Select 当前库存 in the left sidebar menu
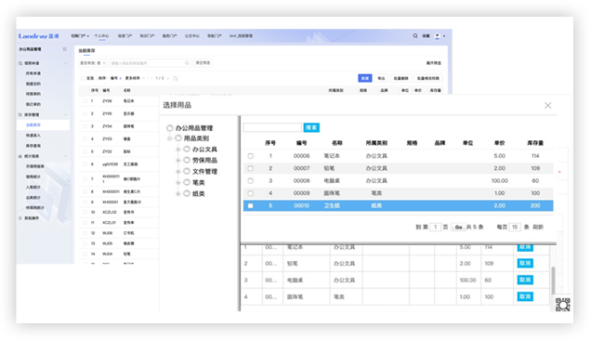 [x=33, y=124]
